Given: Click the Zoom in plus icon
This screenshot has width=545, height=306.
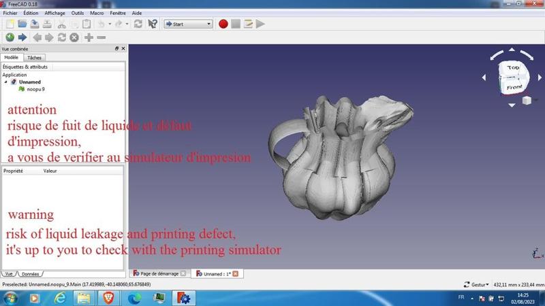Looking at the screenshot, I should pos(89,37).
